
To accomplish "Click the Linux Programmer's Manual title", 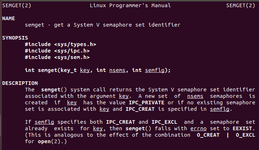I will (129, 6).
